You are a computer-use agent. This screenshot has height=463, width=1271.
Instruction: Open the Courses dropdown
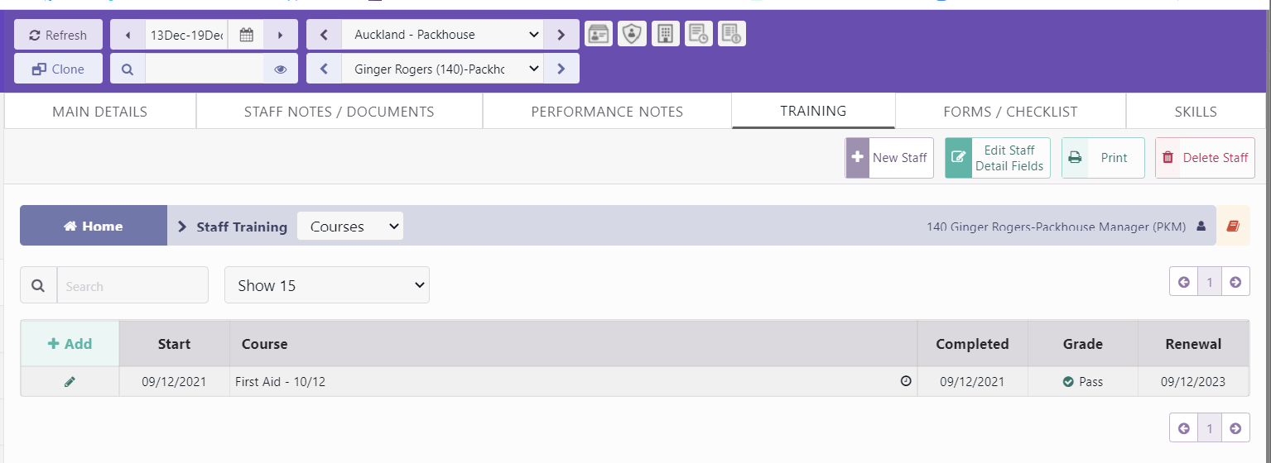coord(350,227)
